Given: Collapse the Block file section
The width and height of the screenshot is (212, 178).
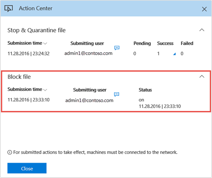Looking at the screenshot, I should click(202, 77).
